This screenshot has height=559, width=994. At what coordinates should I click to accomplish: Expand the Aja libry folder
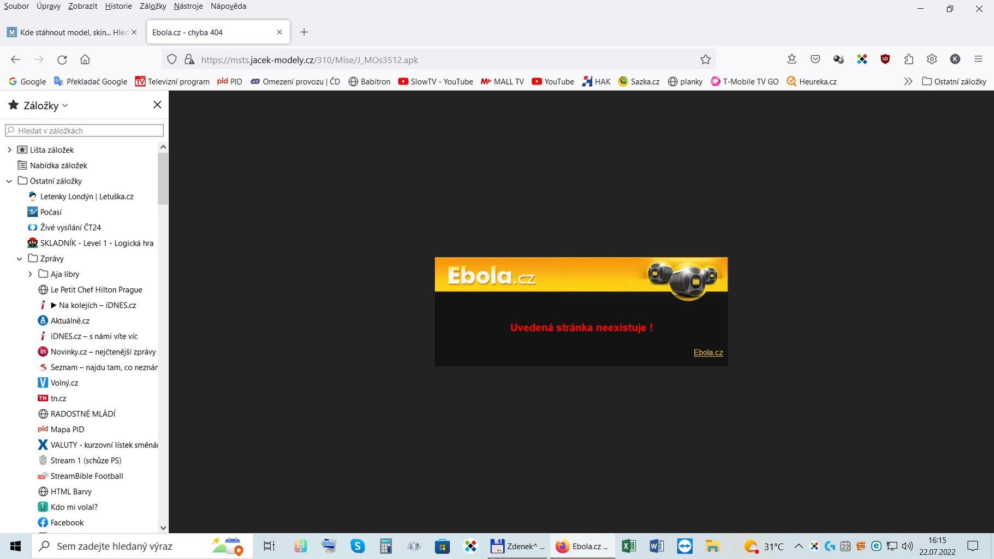pyautogui.click(x=30, y=274)
